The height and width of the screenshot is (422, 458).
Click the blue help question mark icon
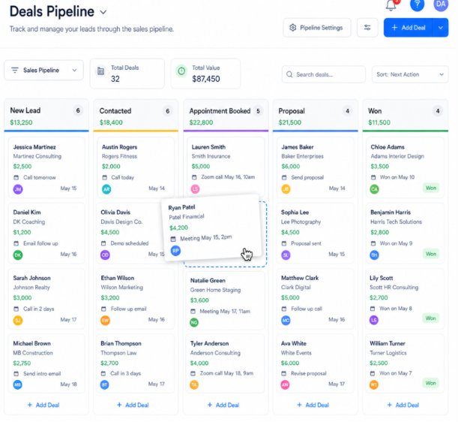(417, 5)
